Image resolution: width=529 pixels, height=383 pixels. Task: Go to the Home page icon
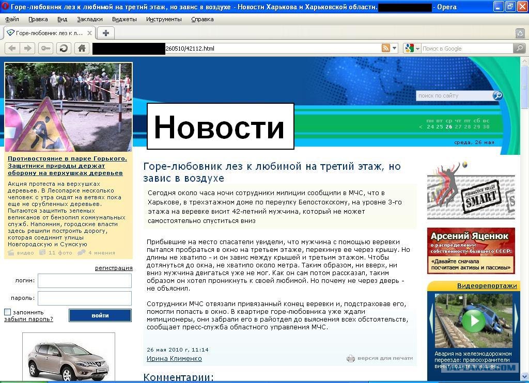pyautogui.click(x=82, y=49)
